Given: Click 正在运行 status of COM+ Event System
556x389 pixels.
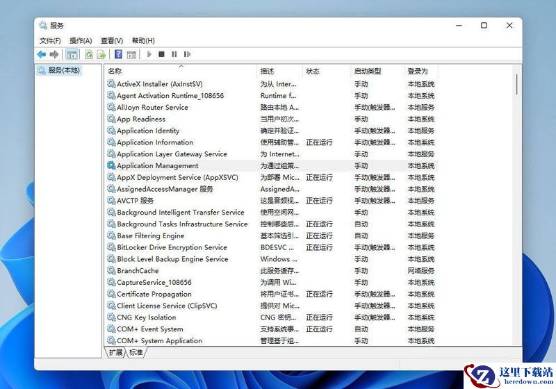Looking at the screenshot, I should [x=319, y=329].
